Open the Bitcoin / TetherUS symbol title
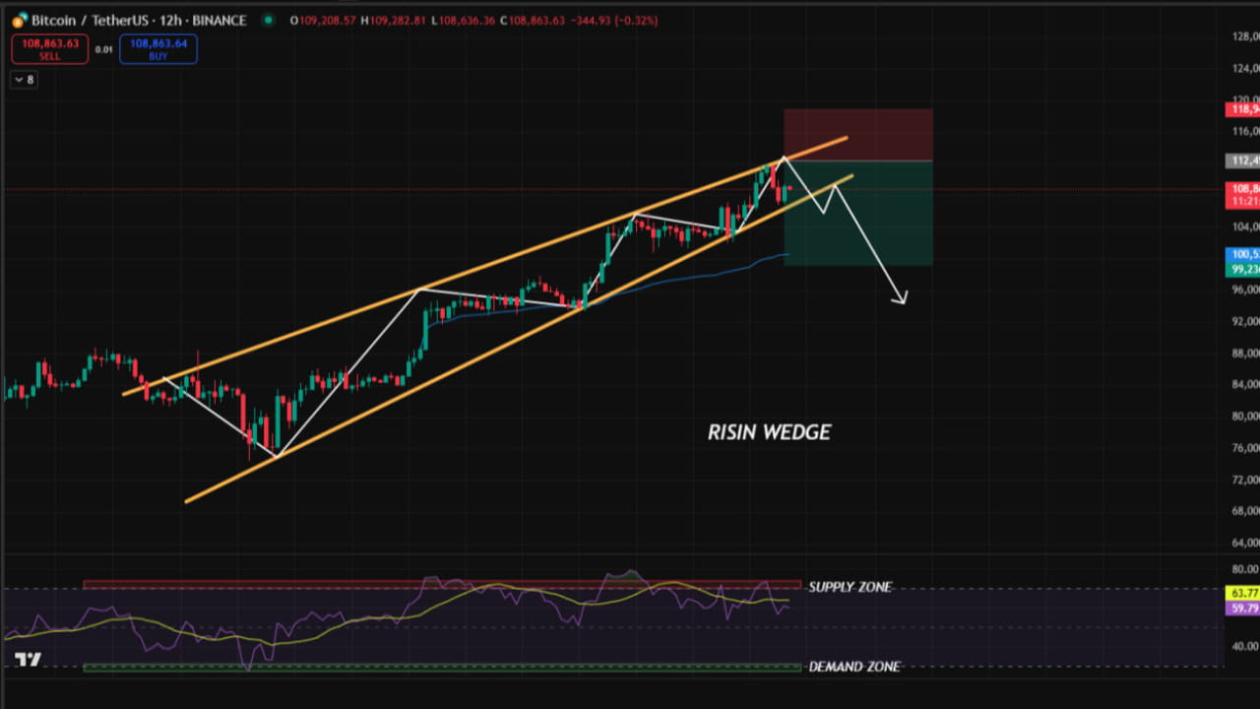Viewport: 1260px width, 709px height. tap(138, 21)
